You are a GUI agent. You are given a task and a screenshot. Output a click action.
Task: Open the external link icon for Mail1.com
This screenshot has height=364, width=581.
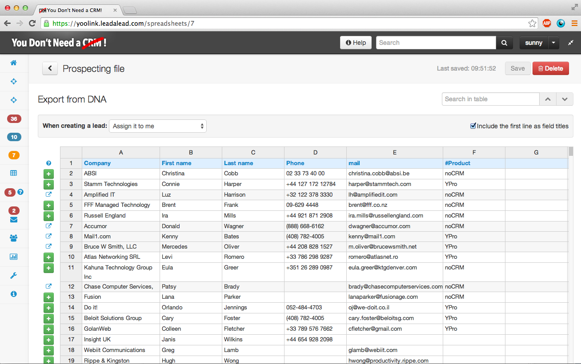point(49,236)
